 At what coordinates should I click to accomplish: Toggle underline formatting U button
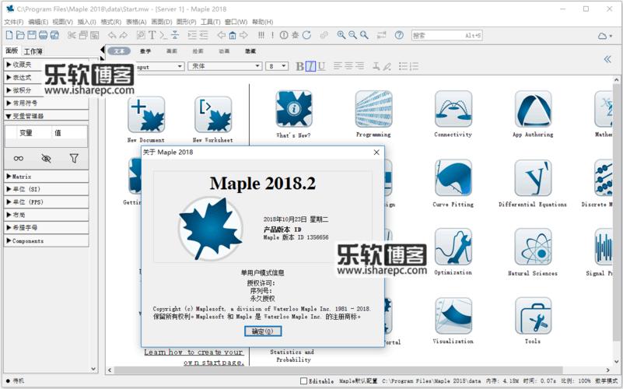click(321, 66)
